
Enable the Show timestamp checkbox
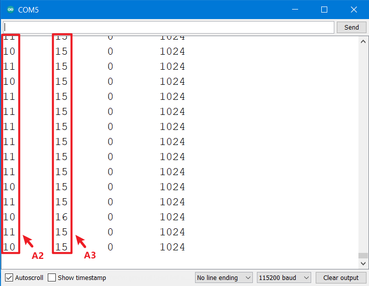(52, 277)
